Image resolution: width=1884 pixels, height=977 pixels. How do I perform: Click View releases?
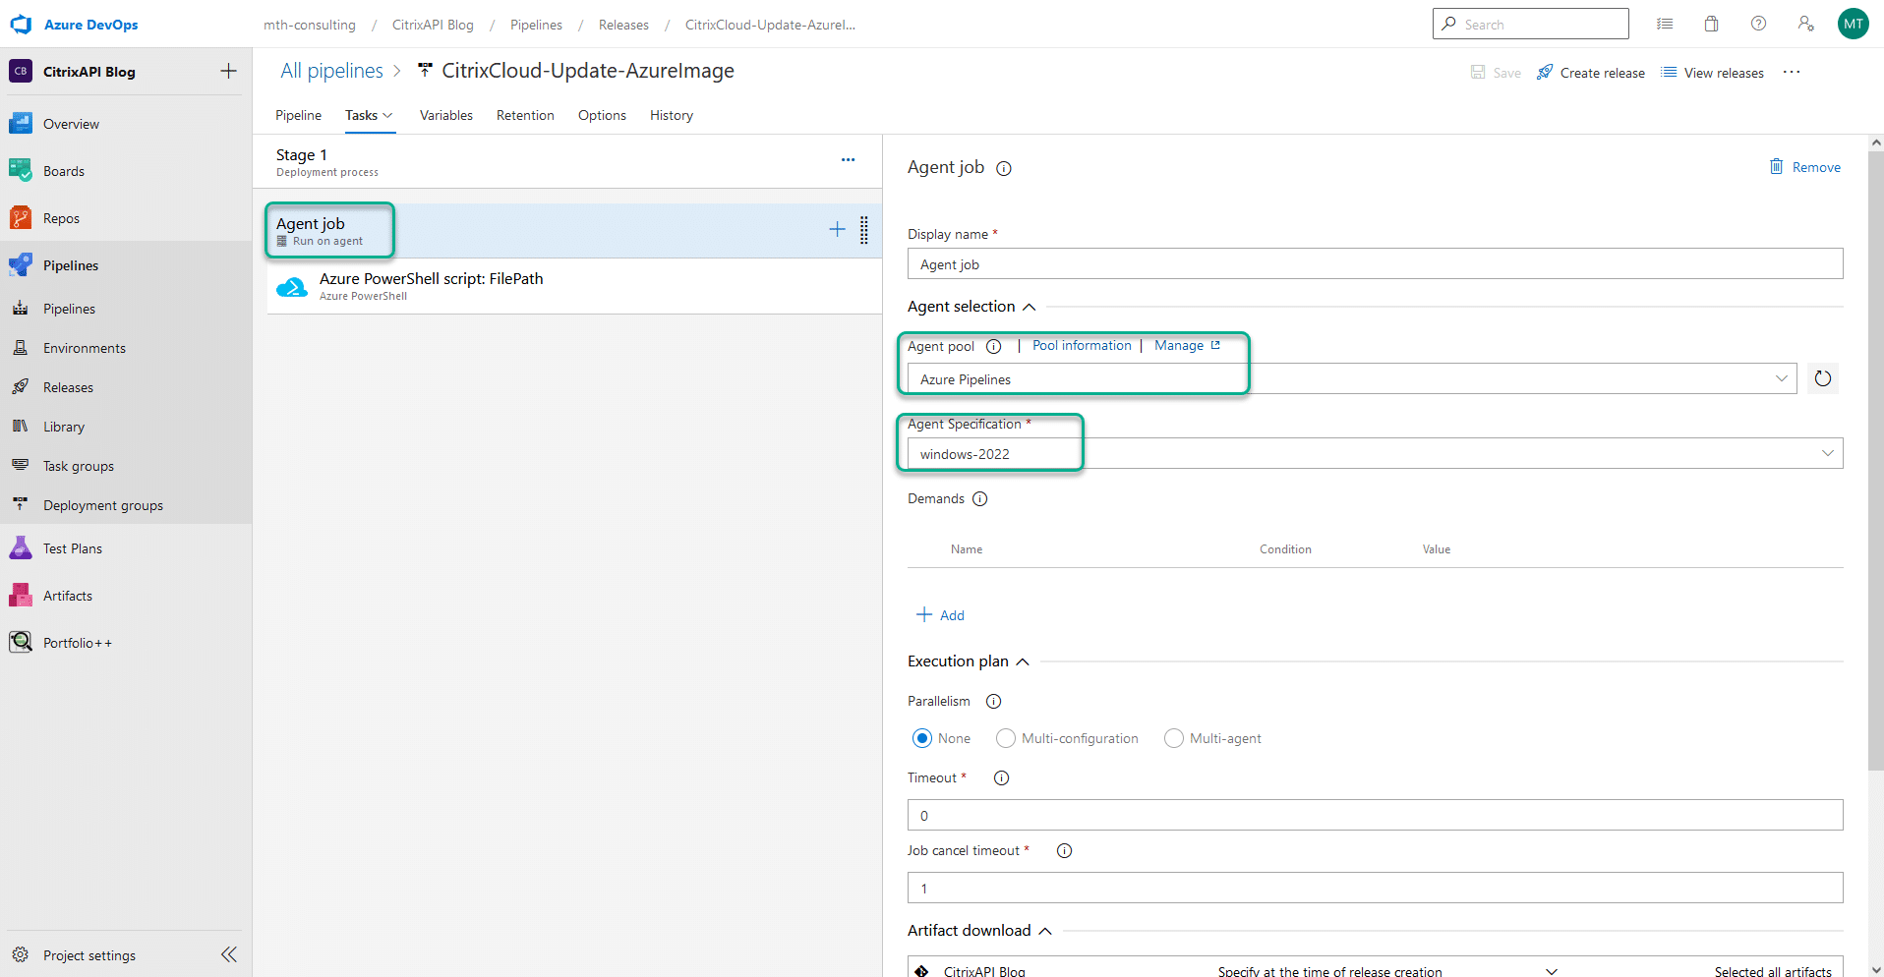click(x=1712, y=73)
